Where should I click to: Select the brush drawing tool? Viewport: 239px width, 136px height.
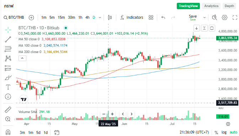(x=8, y=78)
